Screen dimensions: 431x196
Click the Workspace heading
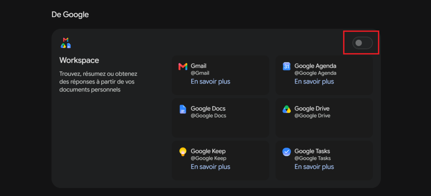click(79, 60)
